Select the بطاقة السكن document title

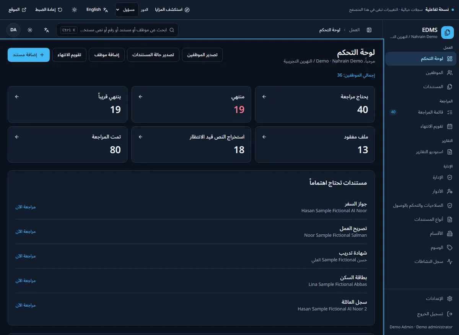(353, 278)
